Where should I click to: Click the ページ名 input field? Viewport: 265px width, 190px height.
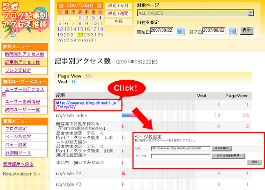[181, 156]
